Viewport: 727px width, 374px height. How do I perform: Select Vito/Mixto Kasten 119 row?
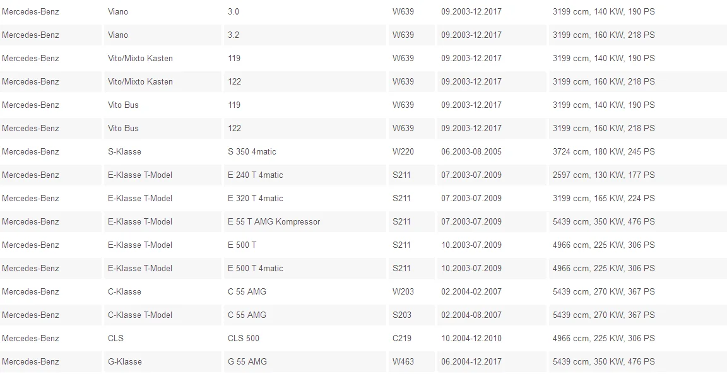(363, 59)
